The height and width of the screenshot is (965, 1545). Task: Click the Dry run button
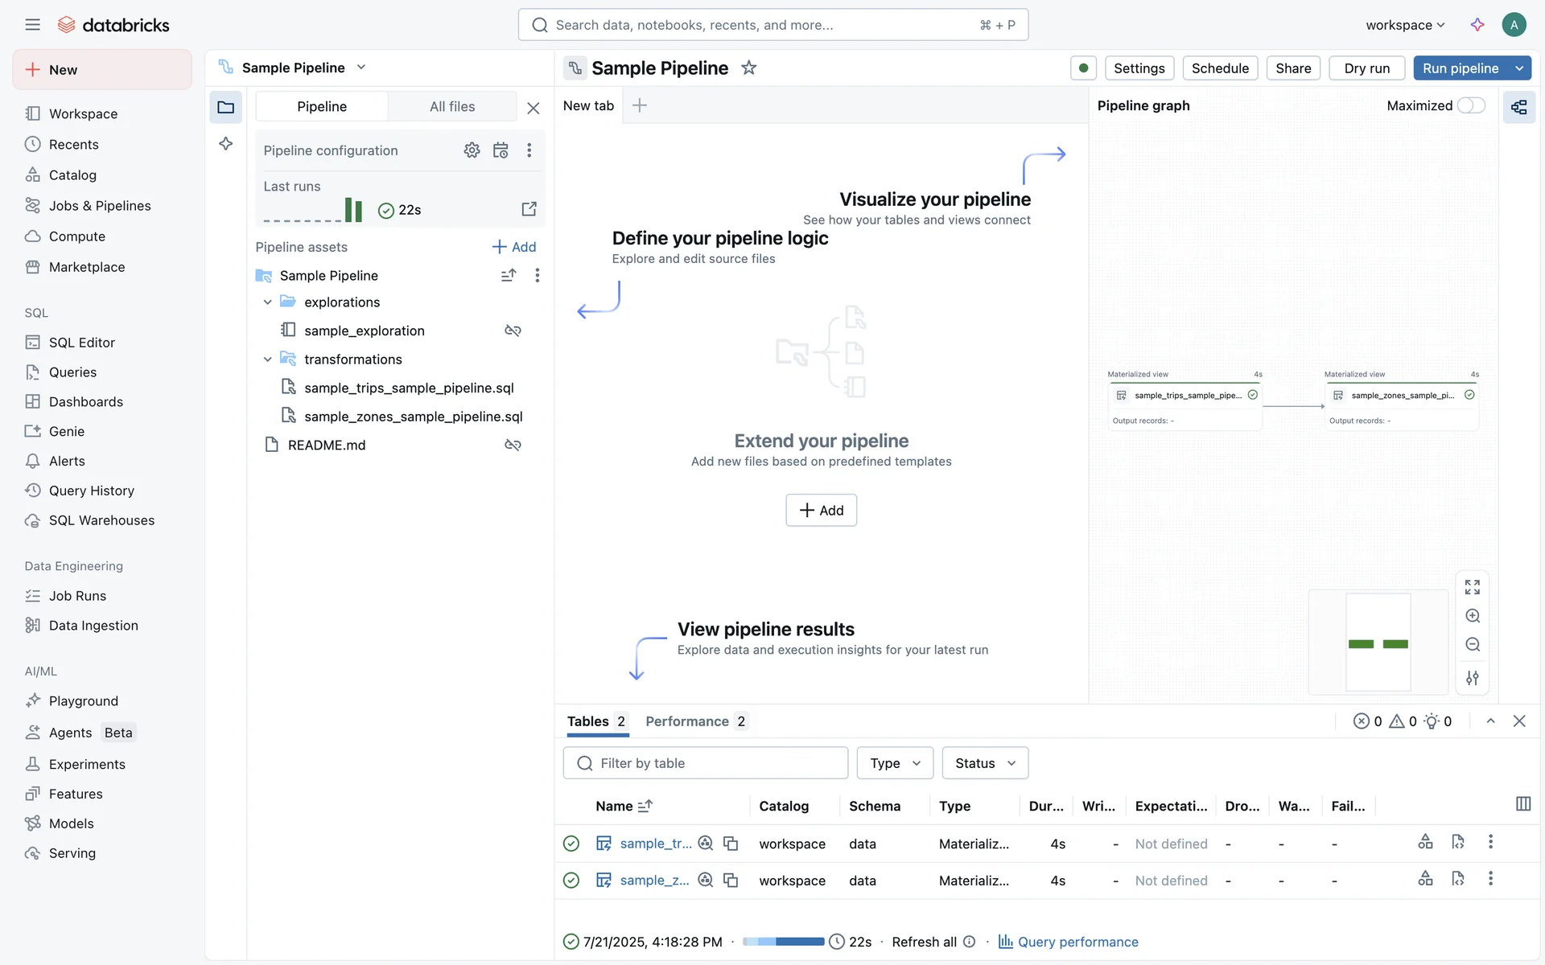pyautogui.click(x=1366, y=68)
